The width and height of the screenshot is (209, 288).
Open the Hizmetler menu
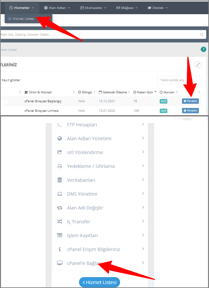click(22, 8)
